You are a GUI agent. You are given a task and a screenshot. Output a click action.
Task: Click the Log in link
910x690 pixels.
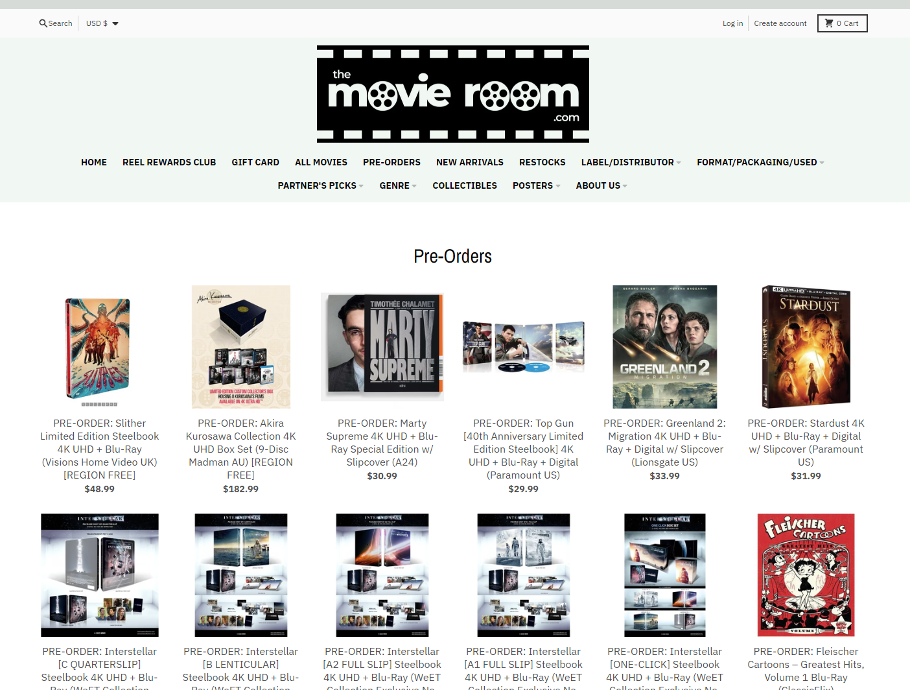tap(732, 23)
